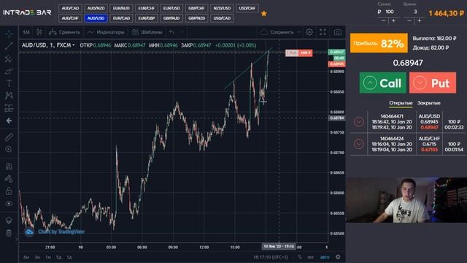Increase the expiry time with plus
Image resolution: width=467 pixels, height=263 pixels.
point(420,20)
